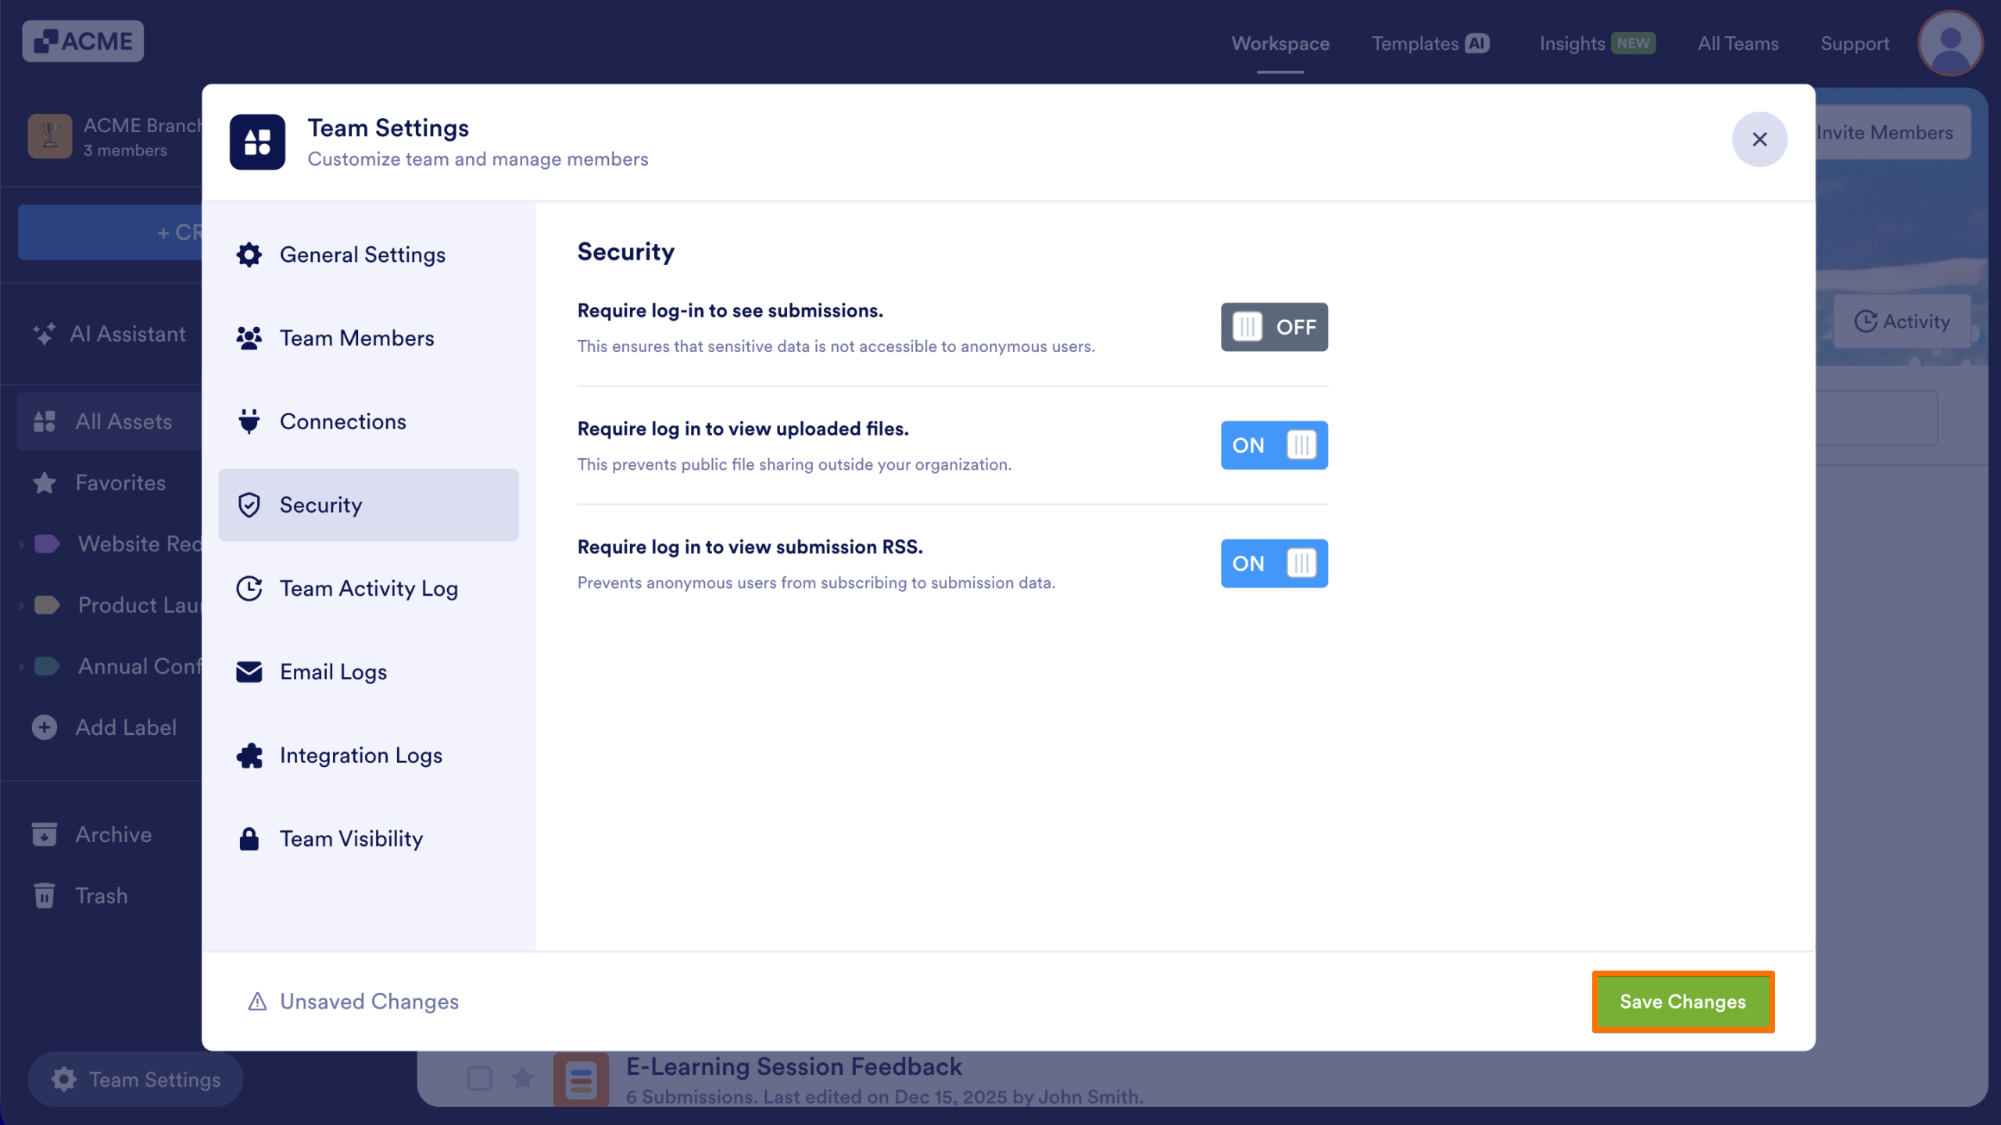Open Team Activity Log clock icon
Image resolution: width=2001 pixels, height=1125 pixels.
(x=249, y=588)
